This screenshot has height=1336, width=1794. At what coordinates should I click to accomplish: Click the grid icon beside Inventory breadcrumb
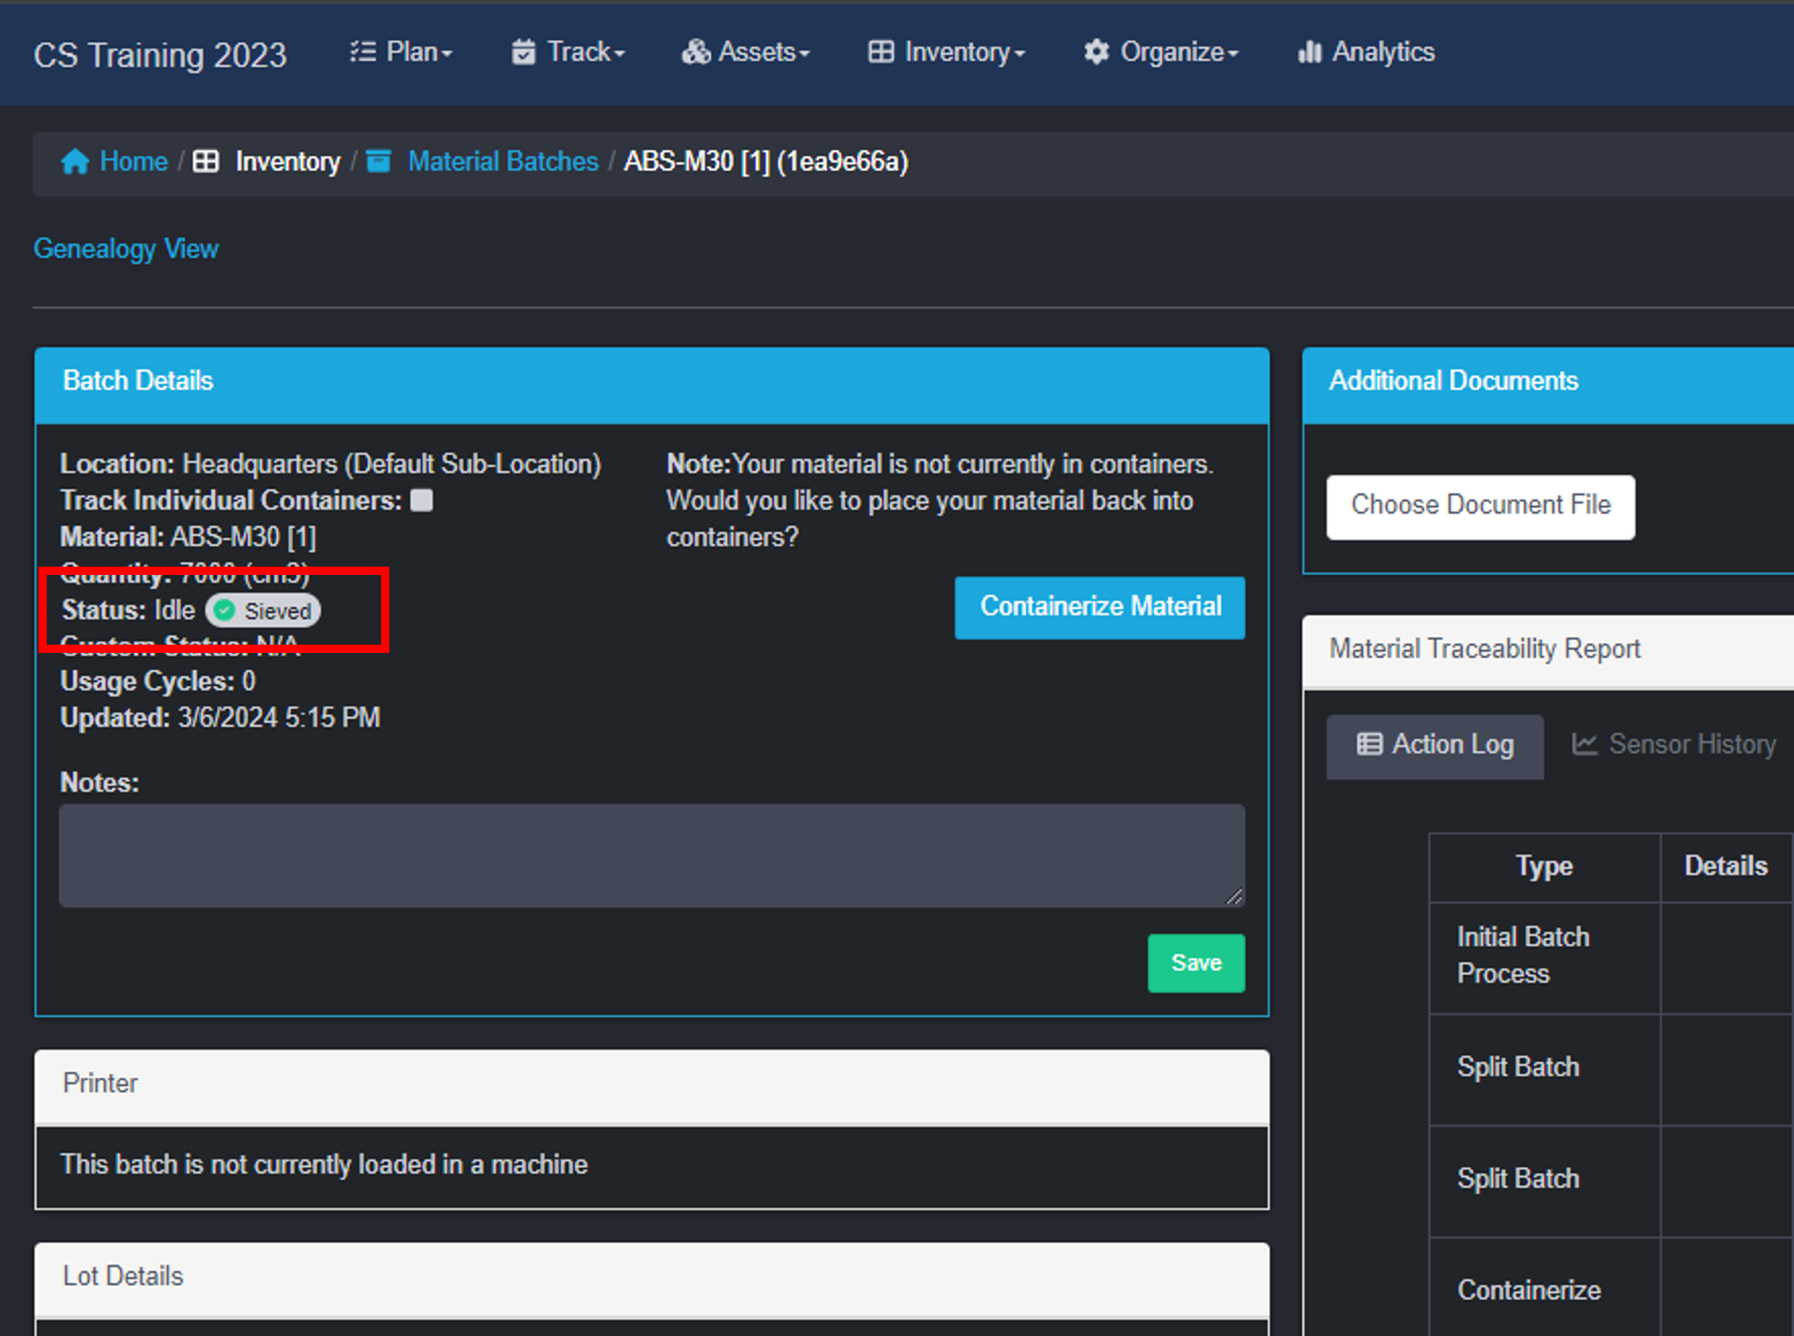pos(206,161)
